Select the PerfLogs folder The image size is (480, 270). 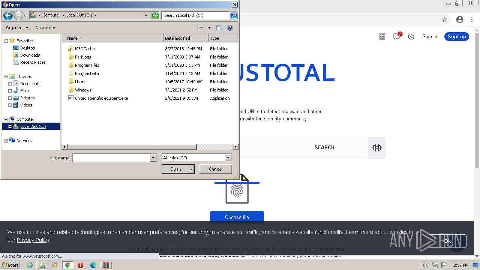(x=83, y=57)
